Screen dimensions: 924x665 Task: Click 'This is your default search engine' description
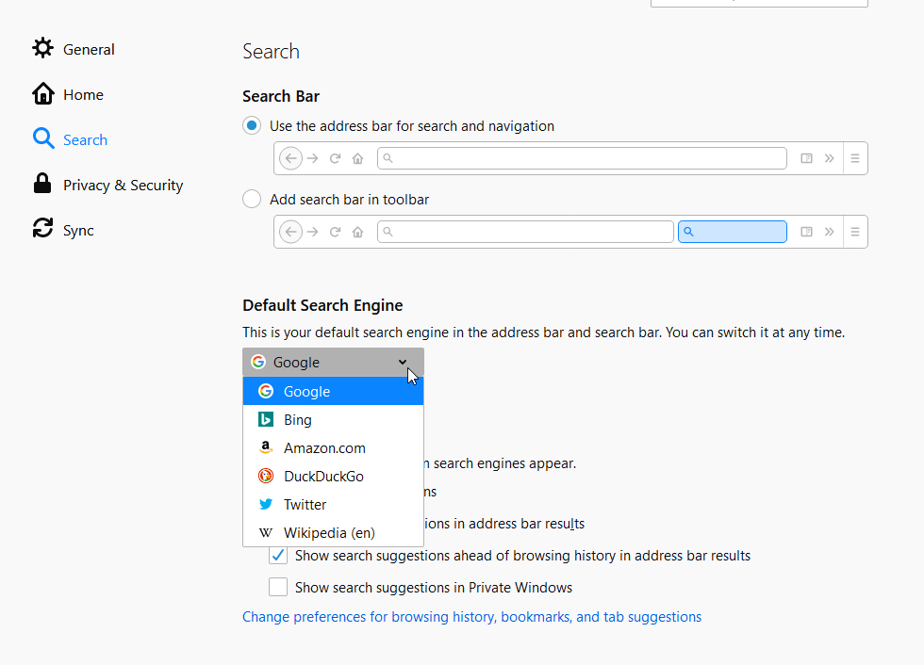click(x=543, y=332)
